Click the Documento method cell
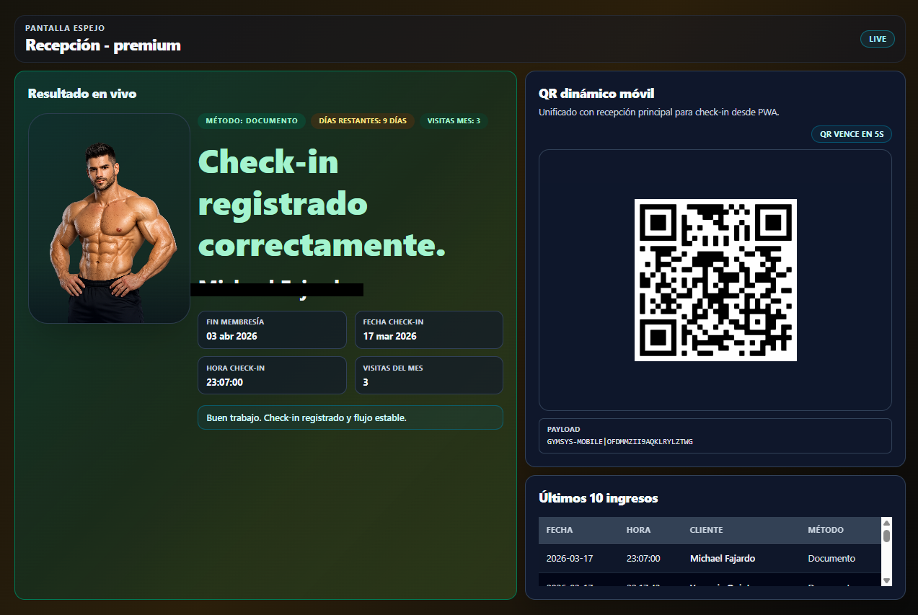 831,558
